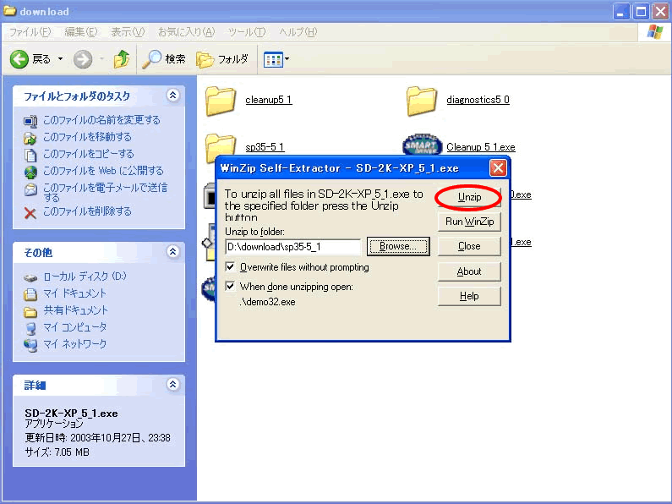Open the Tools (ツール) menu
This screenshot has height=504, width=672.
pyautogui.click(x=247, y=32)
